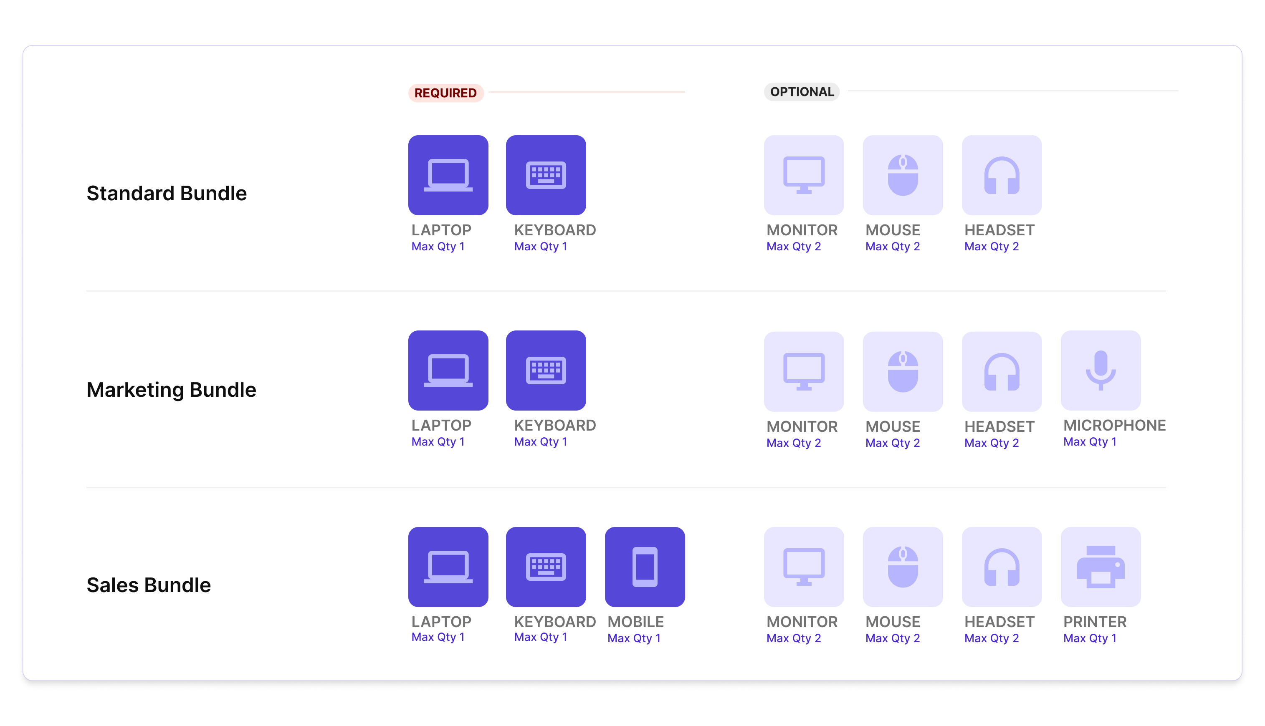Click the KEYBOARD label in Standard Bundle
Screen dimensions: 1265x726
point(555,230)
